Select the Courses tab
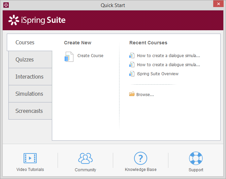 tap(29, 42)
